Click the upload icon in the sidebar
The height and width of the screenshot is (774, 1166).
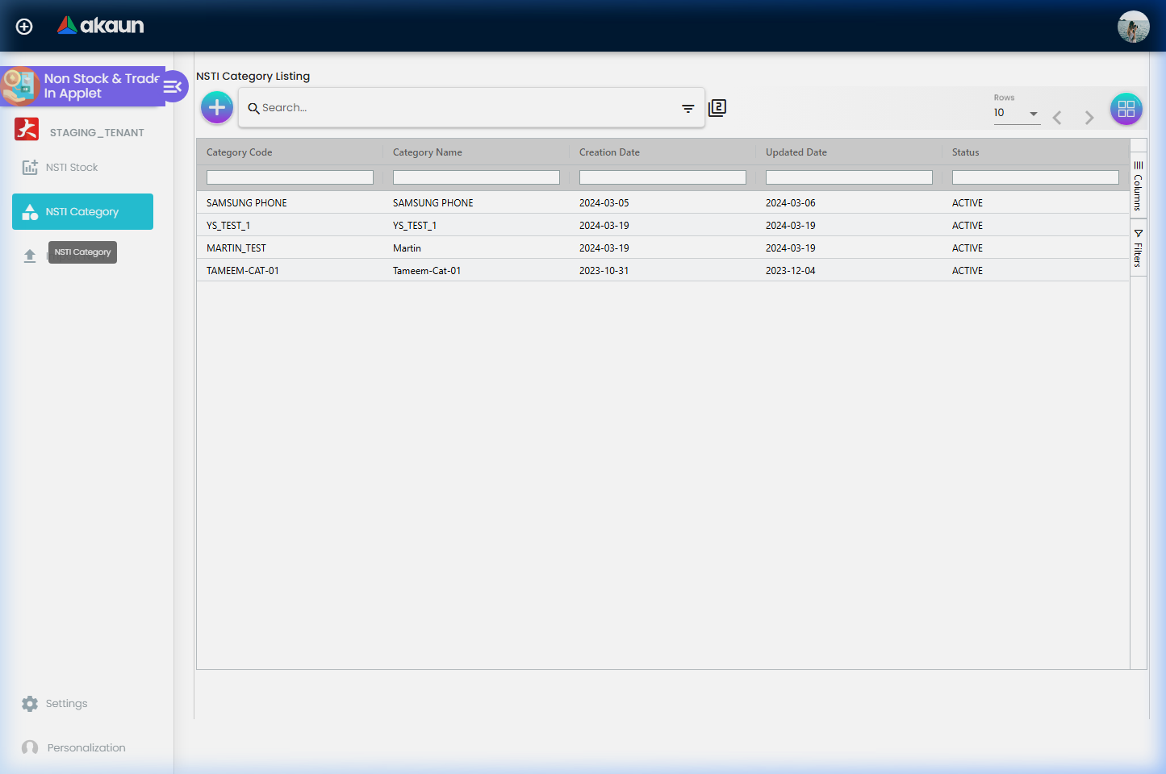pos(30,256)
